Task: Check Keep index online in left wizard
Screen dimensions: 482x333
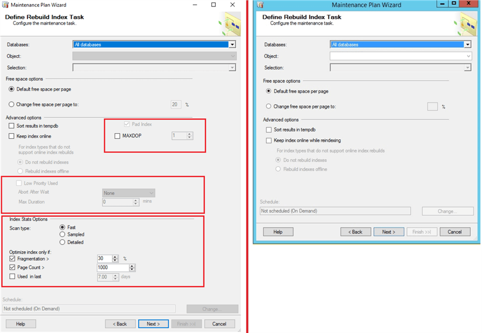Action: (11, 136)
